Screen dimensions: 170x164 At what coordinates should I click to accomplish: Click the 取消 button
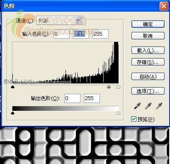pos(148,36)
